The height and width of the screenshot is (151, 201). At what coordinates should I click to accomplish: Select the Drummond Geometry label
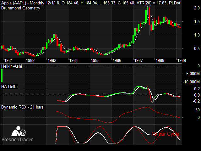21,8
